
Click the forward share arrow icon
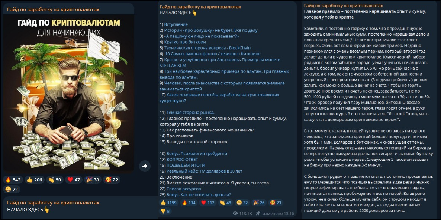tap(145, 166)
